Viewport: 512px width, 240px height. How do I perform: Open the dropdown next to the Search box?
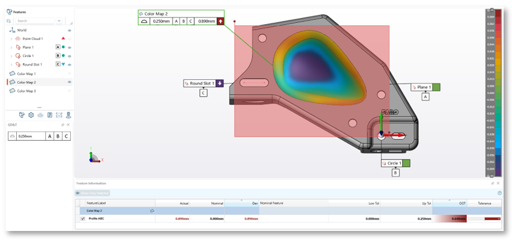pos(59,21)
